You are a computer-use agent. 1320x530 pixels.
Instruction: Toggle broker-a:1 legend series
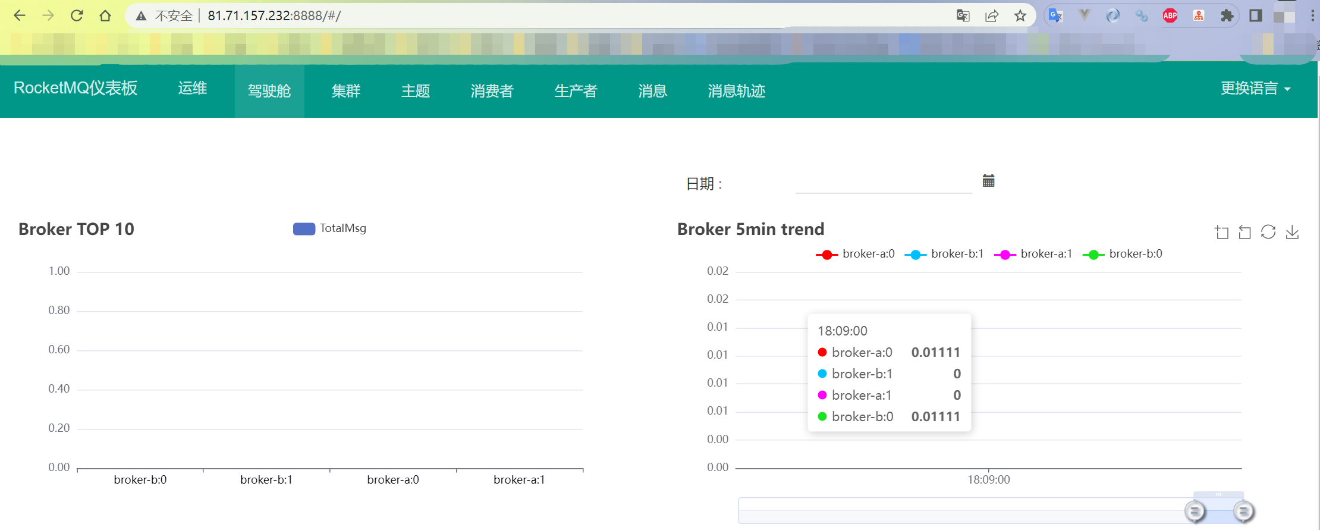pos(1033,254)
